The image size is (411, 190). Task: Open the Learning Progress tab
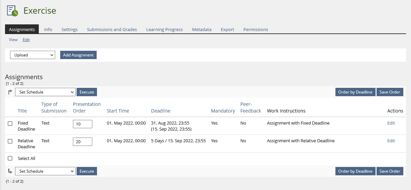point(164,29)
